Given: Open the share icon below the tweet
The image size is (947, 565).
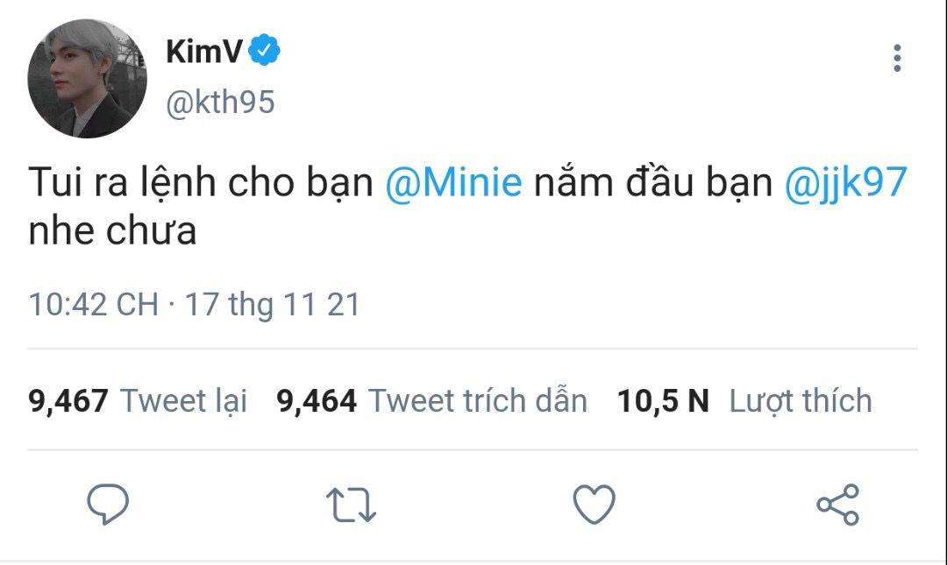Looking at the screenshot, I should point(837,504).
